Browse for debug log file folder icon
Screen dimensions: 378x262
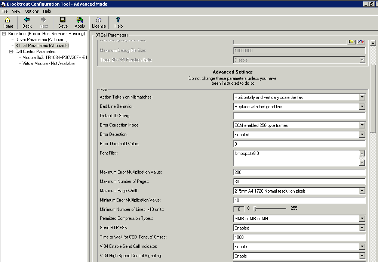[352, 42]
